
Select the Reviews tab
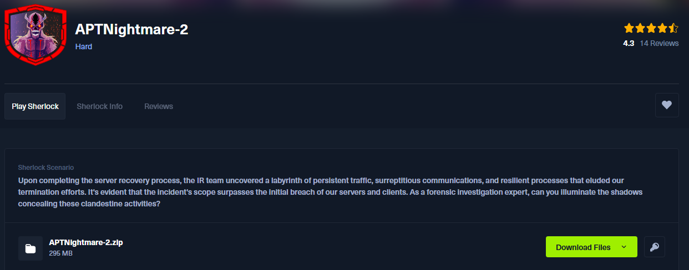(x=159, y=106)
